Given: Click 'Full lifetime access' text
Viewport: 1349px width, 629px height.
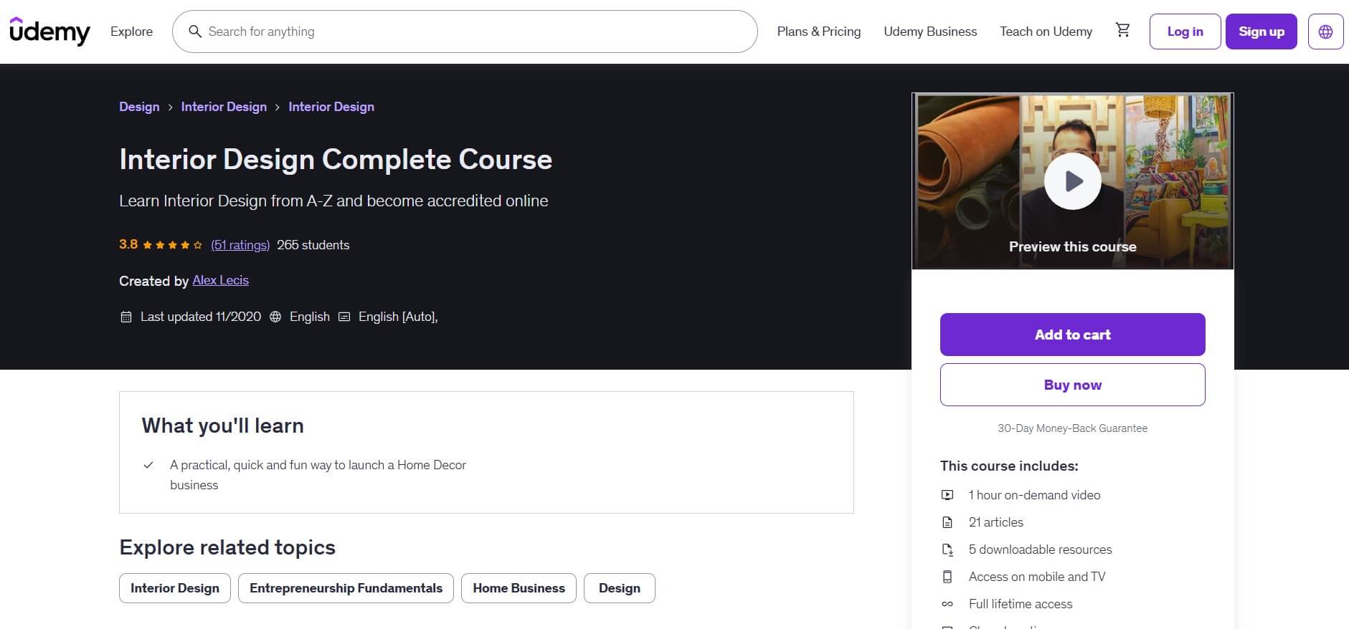Looking at the screenshot, I should [x=1021, y=604].
